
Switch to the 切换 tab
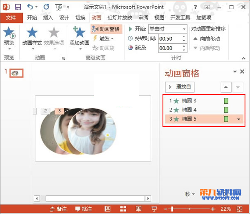click(x=80, y=18)
